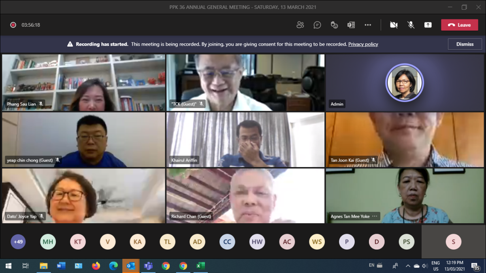
Task: Click the Richard Chan (Guest) name label
Action: point(191,216)
